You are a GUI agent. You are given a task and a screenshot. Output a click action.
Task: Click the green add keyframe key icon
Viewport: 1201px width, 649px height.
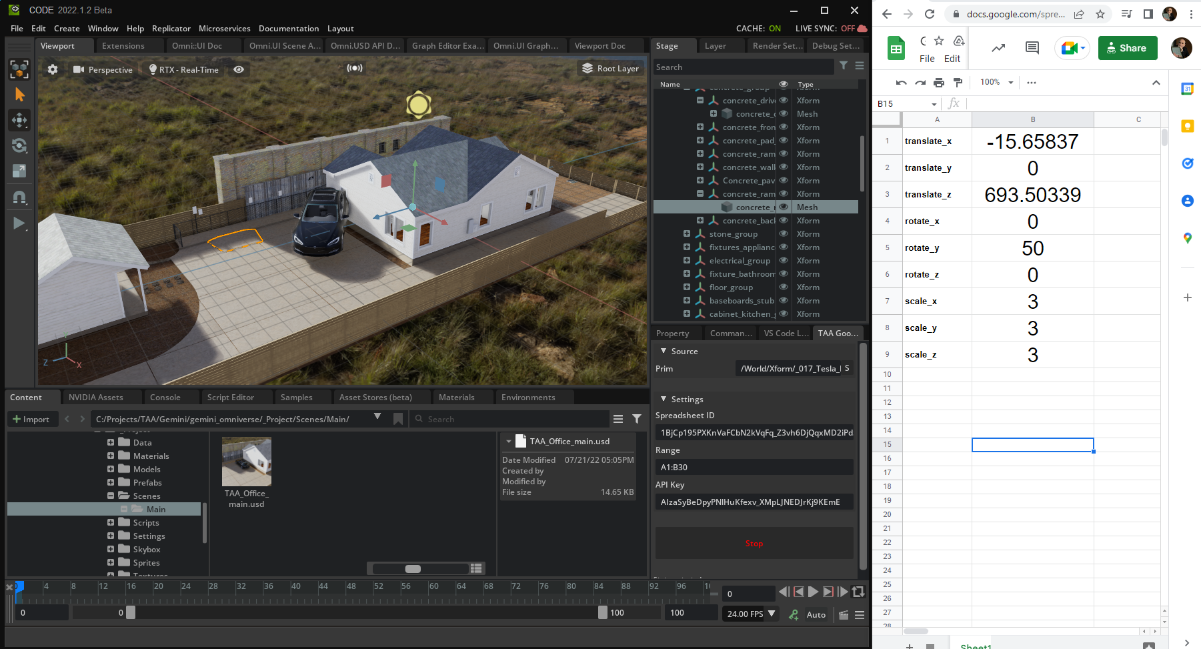(794, 614)
